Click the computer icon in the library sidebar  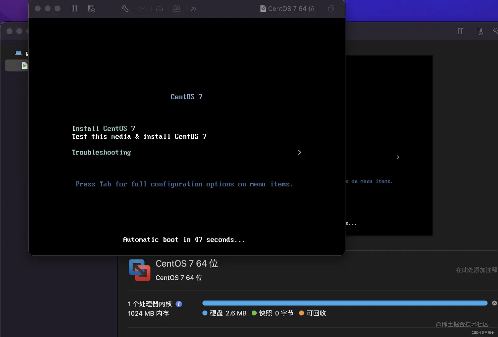pos(18,53)
